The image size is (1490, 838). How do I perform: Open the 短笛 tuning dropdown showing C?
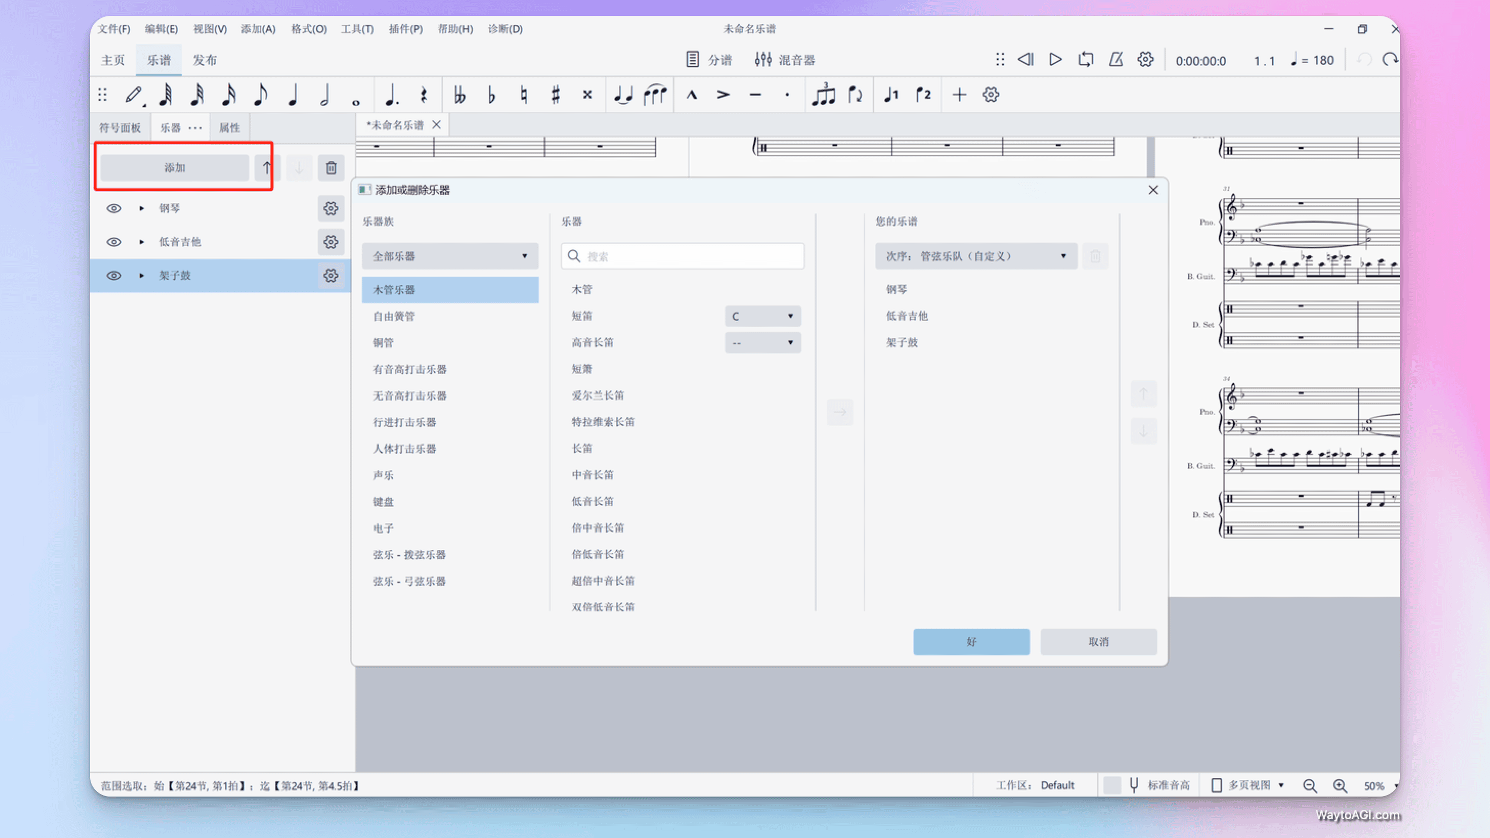tap(763, 316)
